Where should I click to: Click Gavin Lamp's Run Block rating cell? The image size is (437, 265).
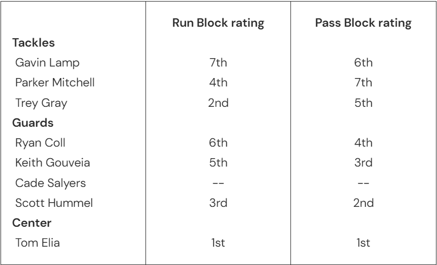217,62
